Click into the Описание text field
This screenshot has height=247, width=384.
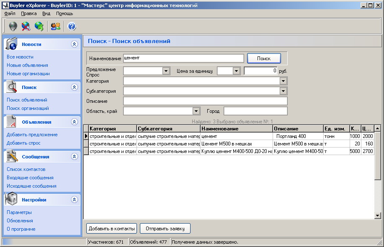point(205,101)
